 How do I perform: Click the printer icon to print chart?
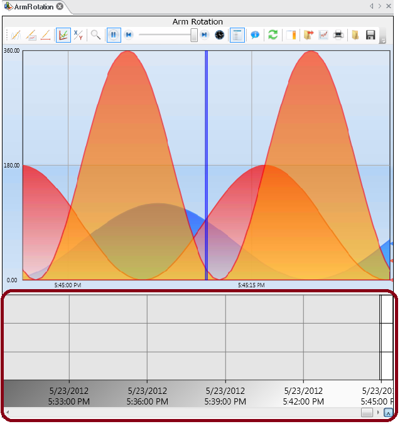pyautogui.click(x=338, y=35)
